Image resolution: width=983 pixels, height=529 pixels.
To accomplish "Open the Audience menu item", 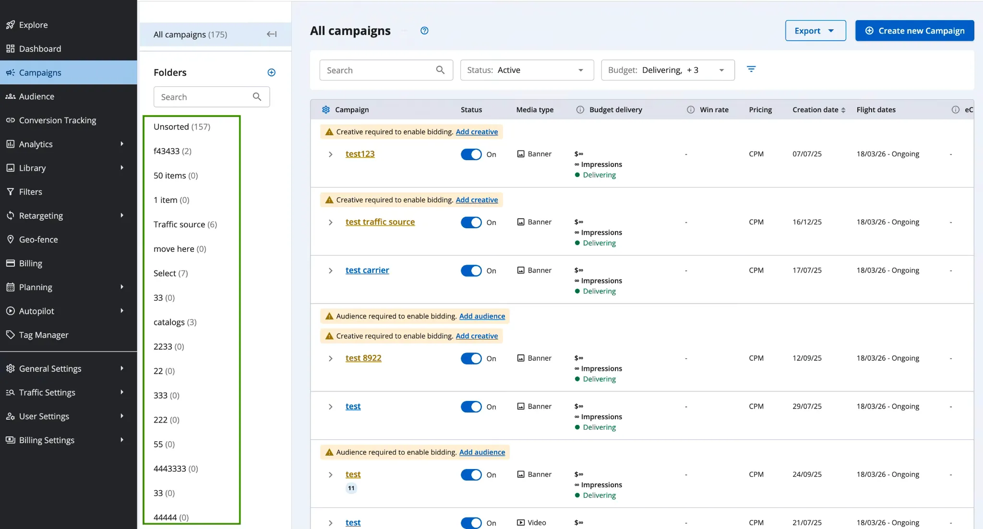I will click(68, 96).
